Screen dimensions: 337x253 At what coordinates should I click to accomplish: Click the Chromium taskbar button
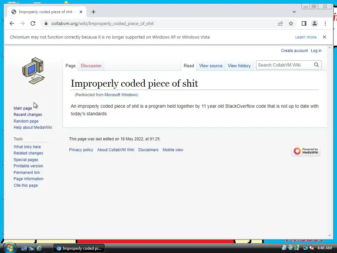pos(79,248)
